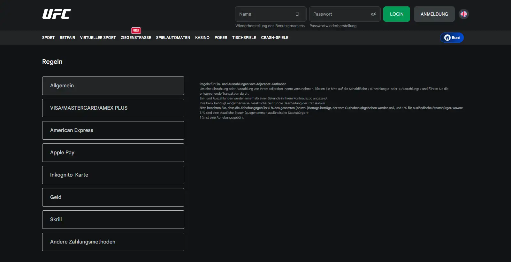
Task: Open Wiederherstellung des Benutzernamens link
Action: pyautogui.click(x=270, y=26)
